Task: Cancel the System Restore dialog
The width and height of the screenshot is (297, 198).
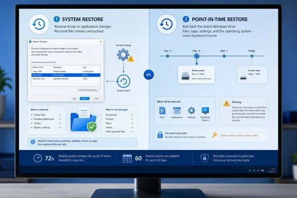Action: point(96,98)
